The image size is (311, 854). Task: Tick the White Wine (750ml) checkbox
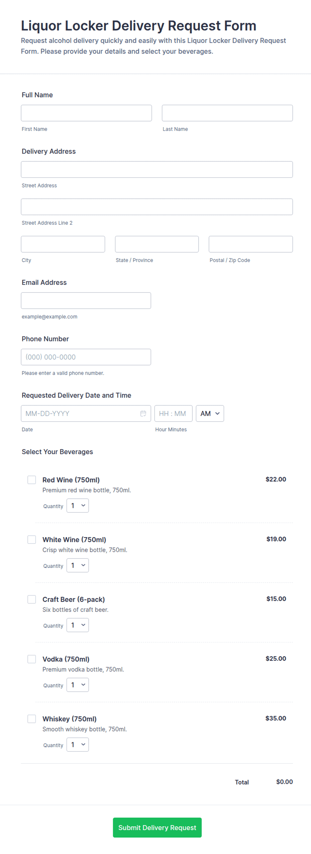point(32,539)
